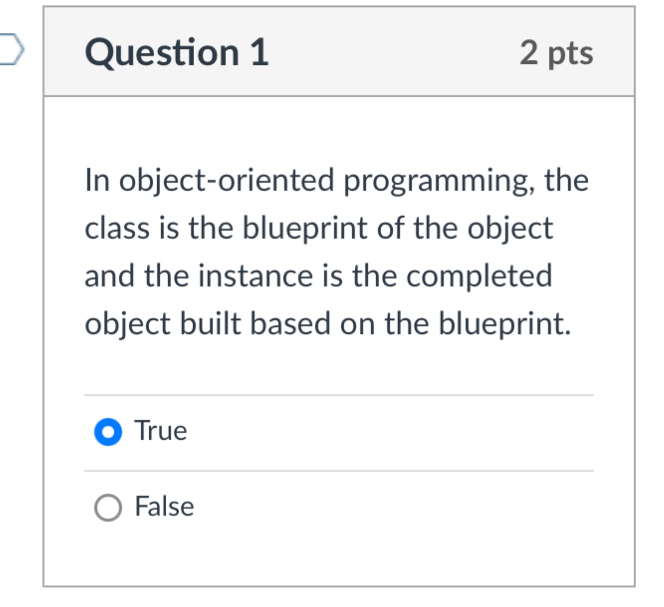Click the filled radio button beside True
Viewport: 664px width, 607px height.
coord(108,430)
